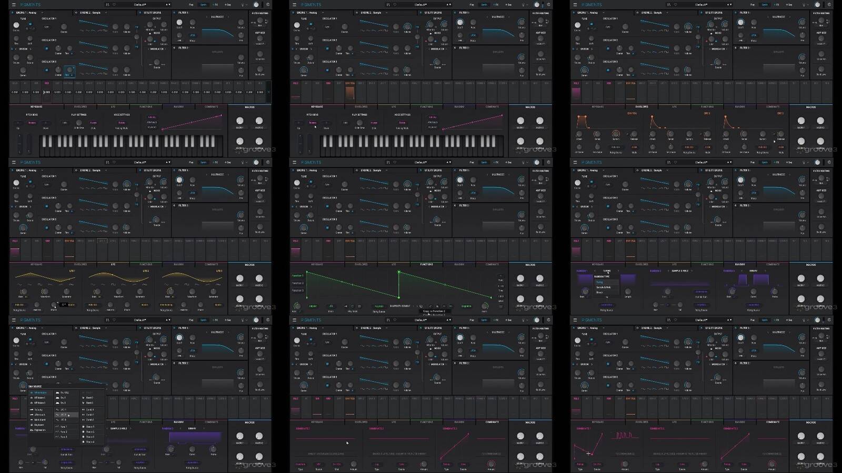Click the FX button in the top-right panel header
This screenshot has width=842, height=473.
coord(777,5)
